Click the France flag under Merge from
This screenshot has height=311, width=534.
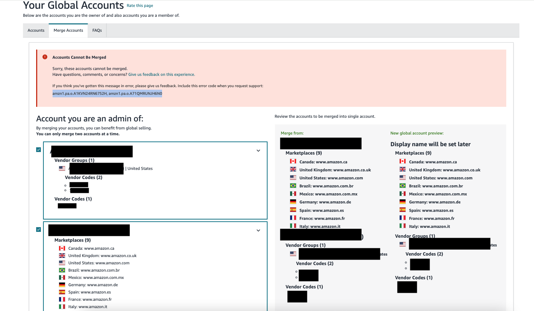(293, 218)
